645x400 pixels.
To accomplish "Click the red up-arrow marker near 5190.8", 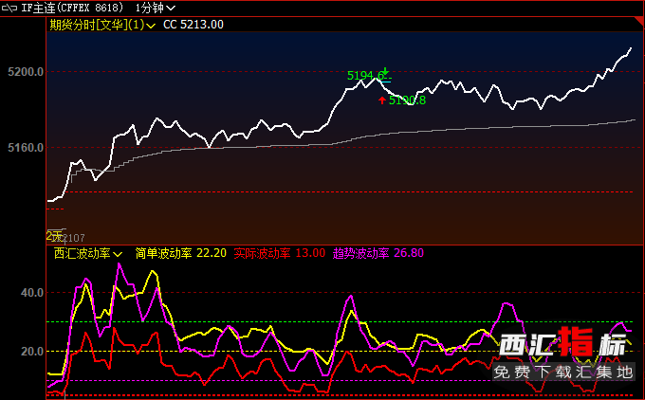I will tap(381, 100).
